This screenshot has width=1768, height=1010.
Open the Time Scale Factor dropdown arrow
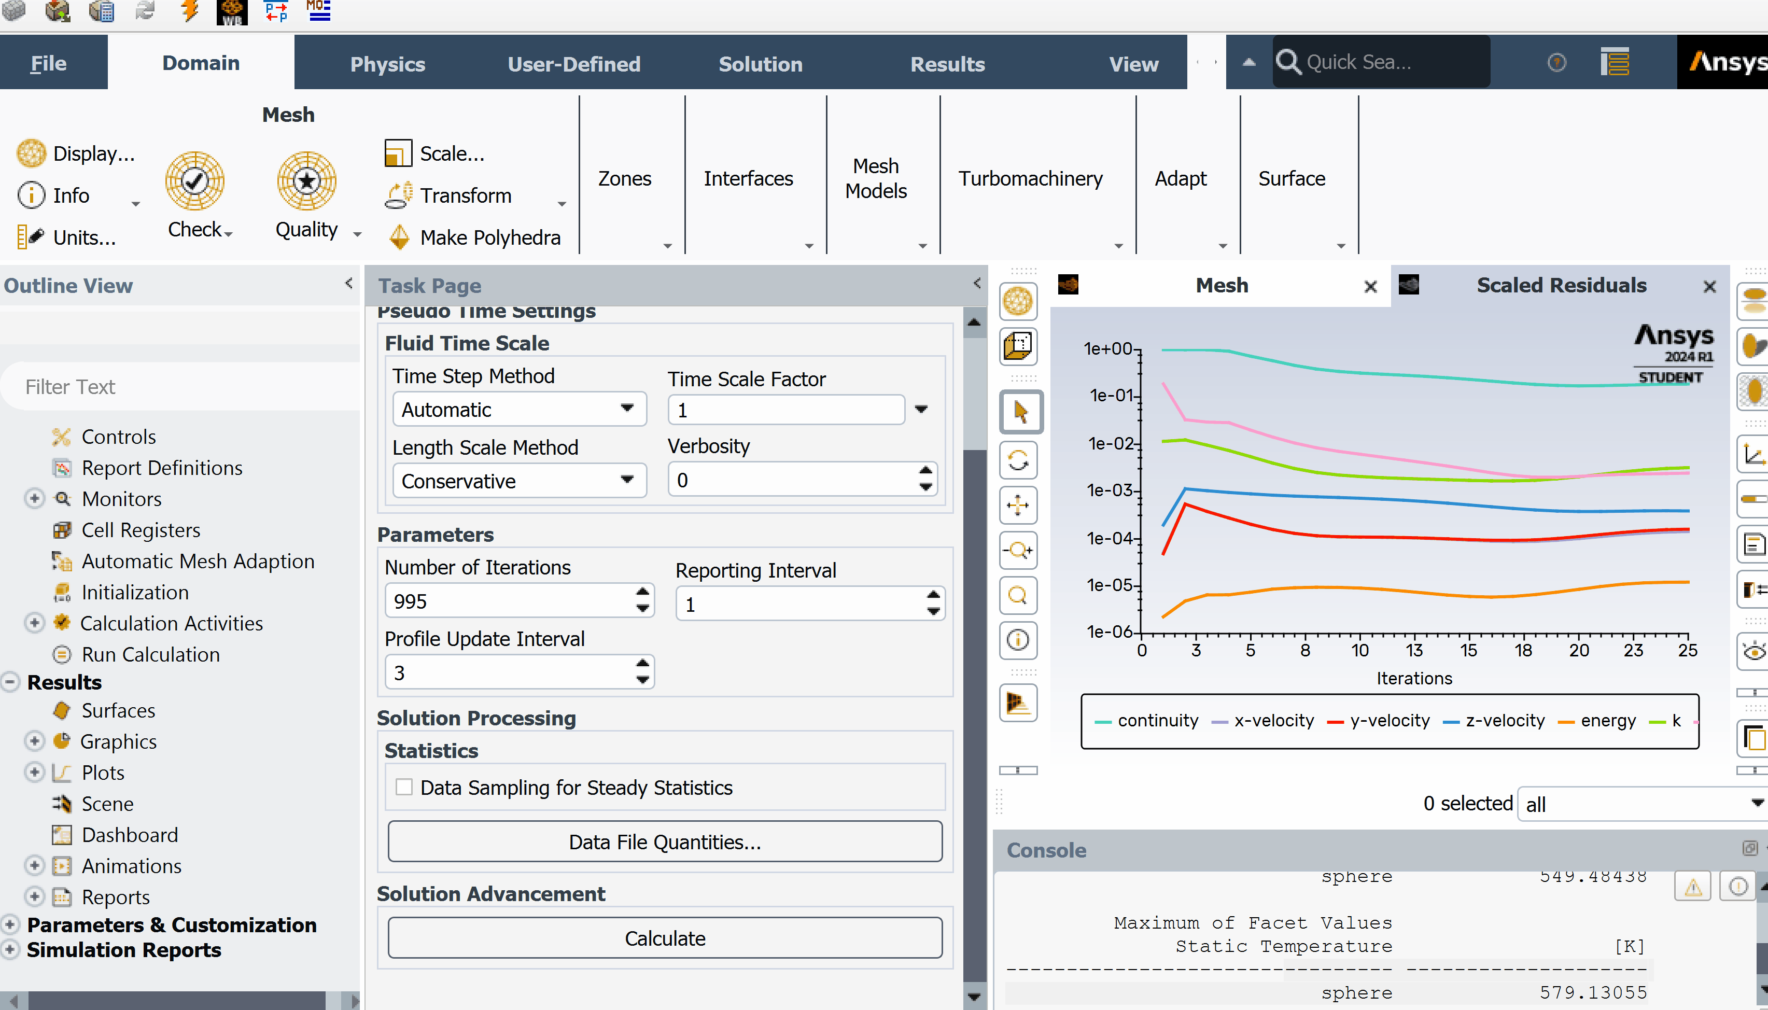(921, 409)
